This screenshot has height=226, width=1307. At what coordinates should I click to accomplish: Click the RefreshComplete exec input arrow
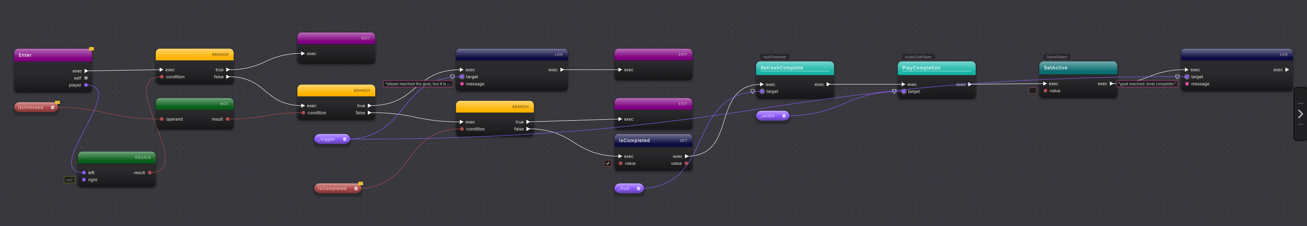(x=762, y=85)
